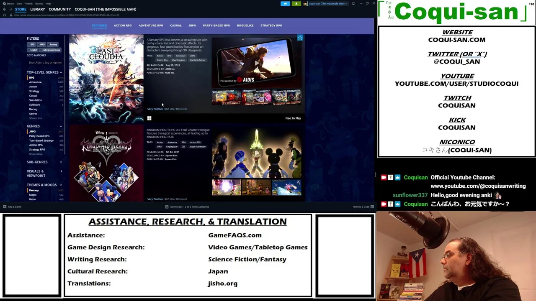
Task: Open Steam announcements megaphone button
Action: pos(285,4)
